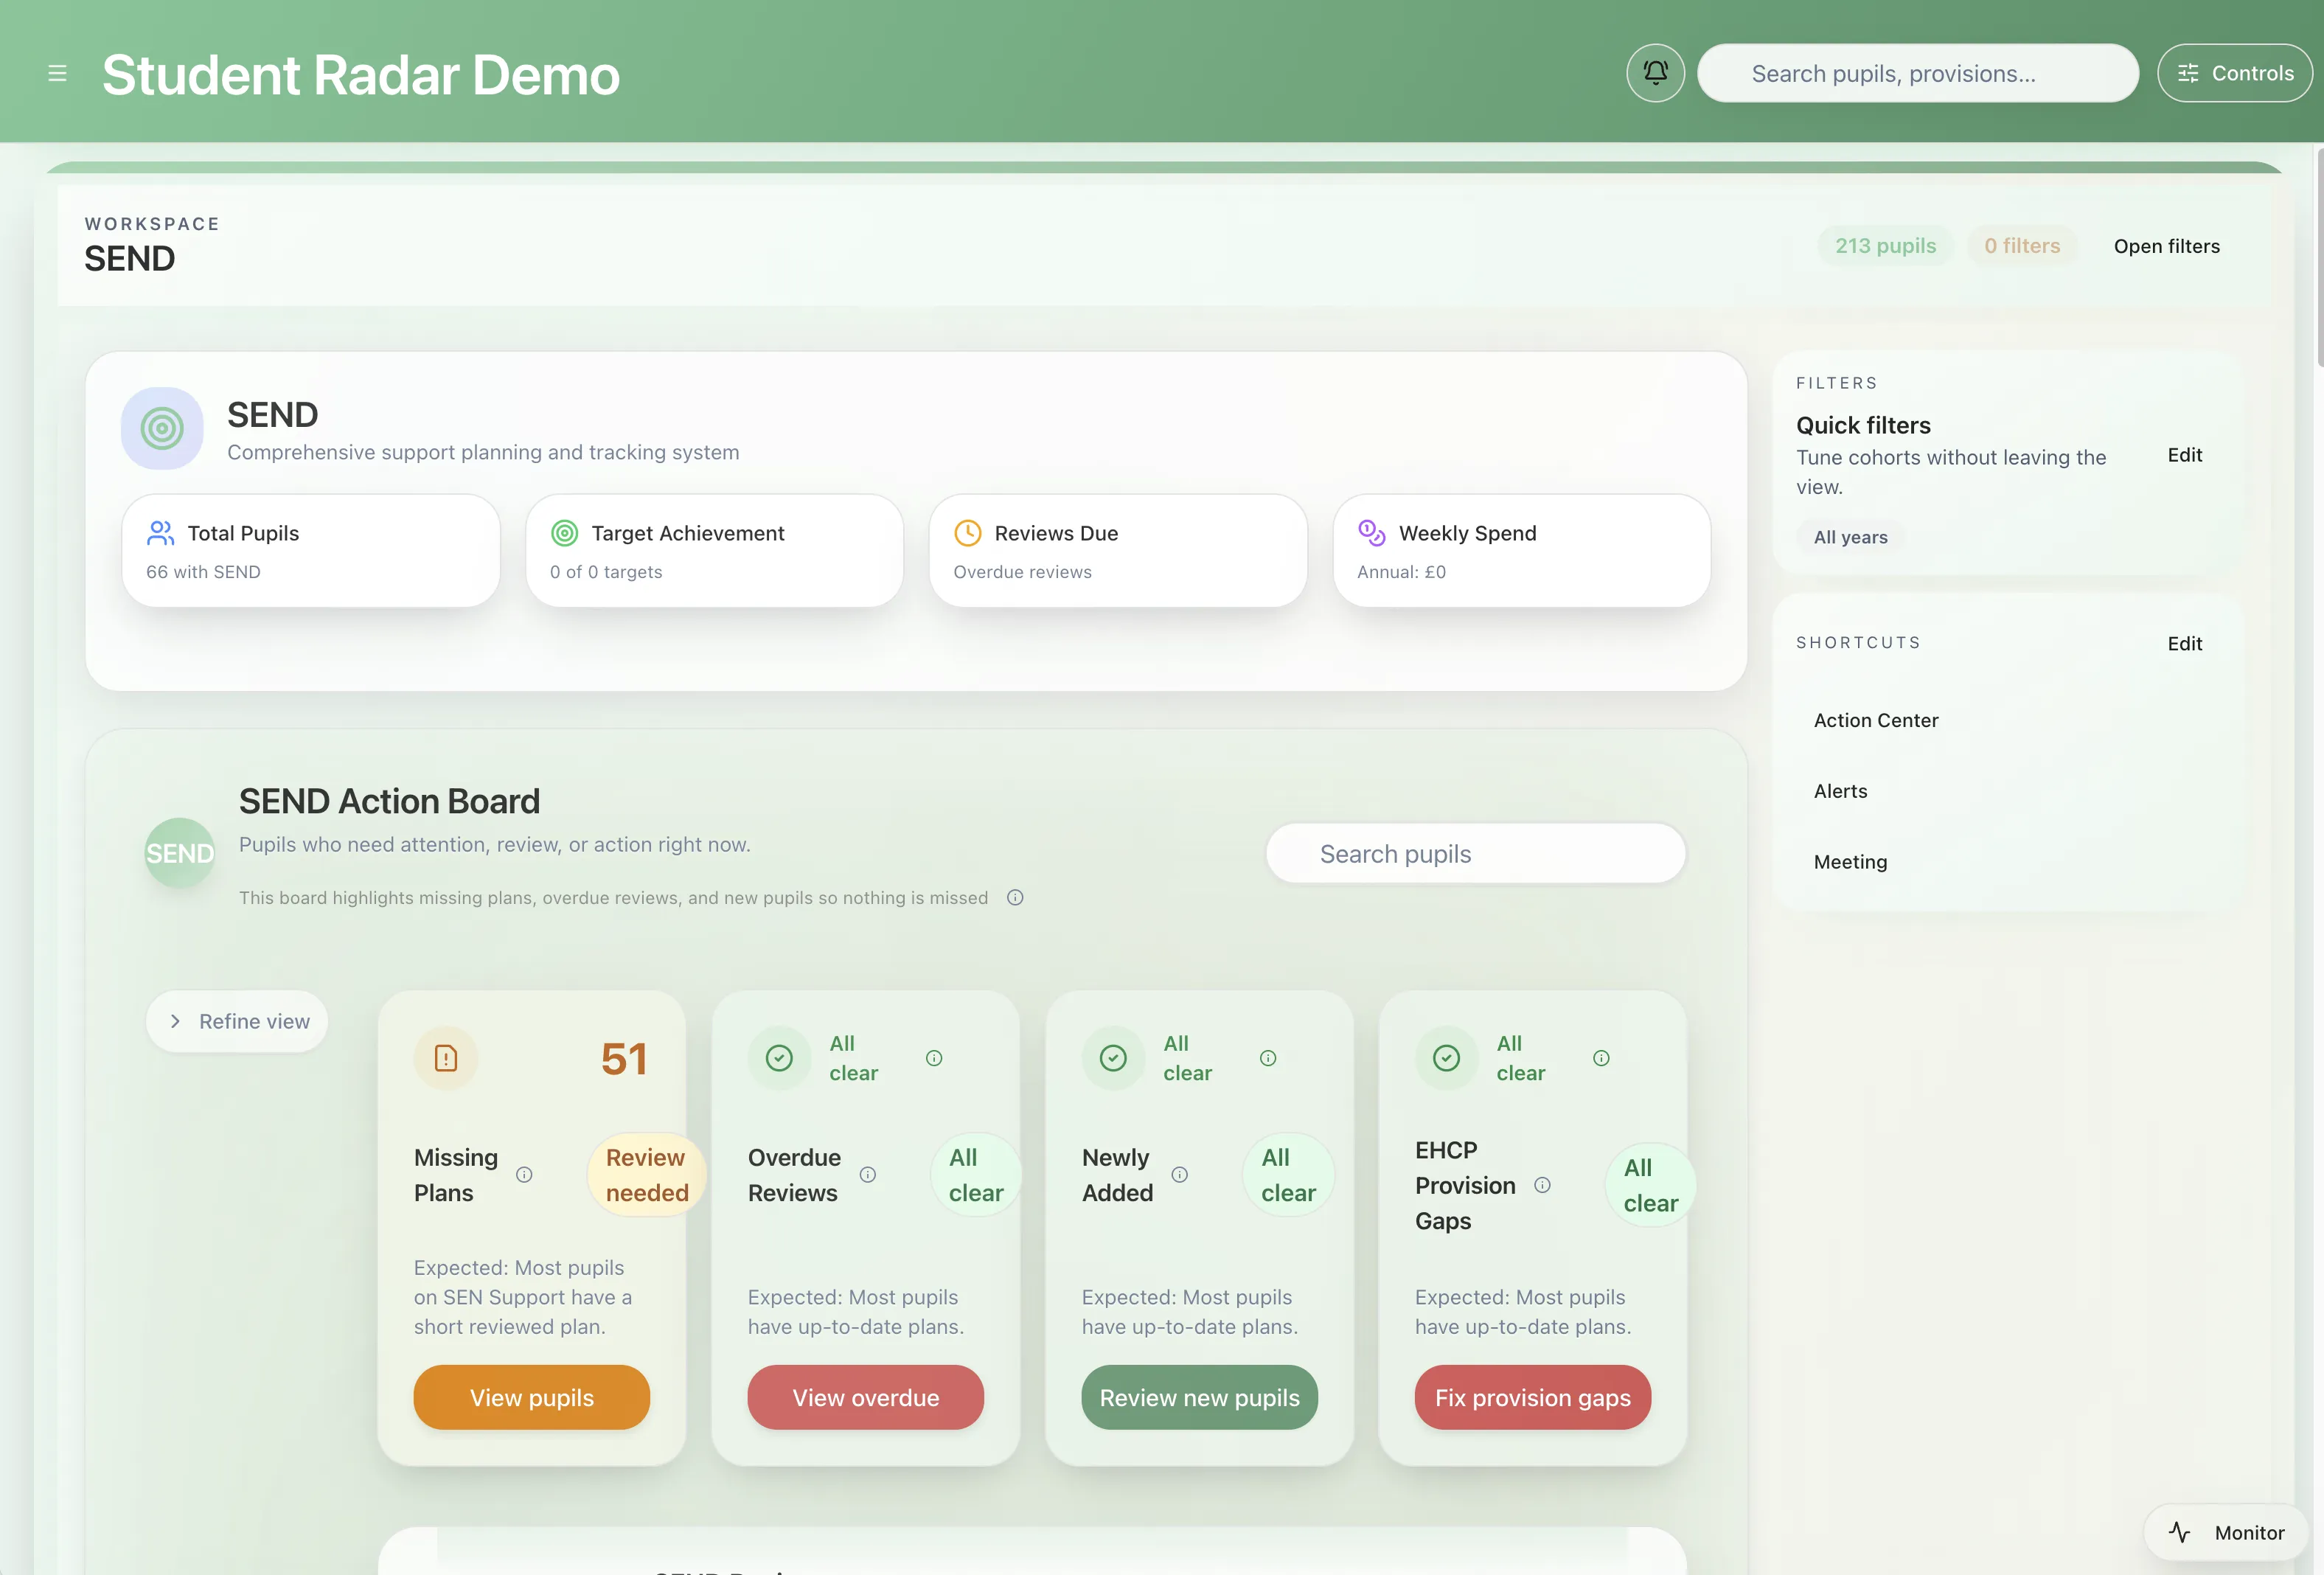The image size is (2324, 1575).
Task: Click the Newly Added info icon
Action: coord(1180,1174)
